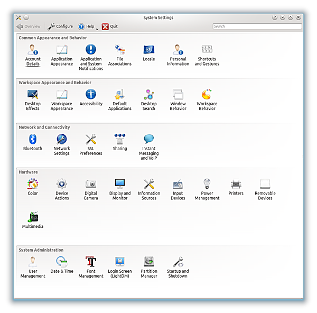Open Display and Monitor settings
The height and width of the screenshot is (313, 317).
click(120, 189)
